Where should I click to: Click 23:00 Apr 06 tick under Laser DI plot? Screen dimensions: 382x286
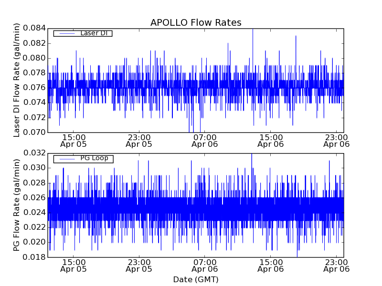pos(337,141)
